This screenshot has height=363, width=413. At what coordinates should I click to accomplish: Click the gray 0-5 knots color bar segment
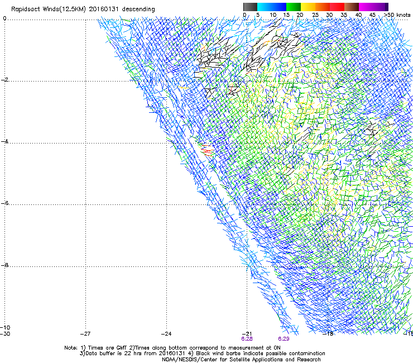coord(250,7)
